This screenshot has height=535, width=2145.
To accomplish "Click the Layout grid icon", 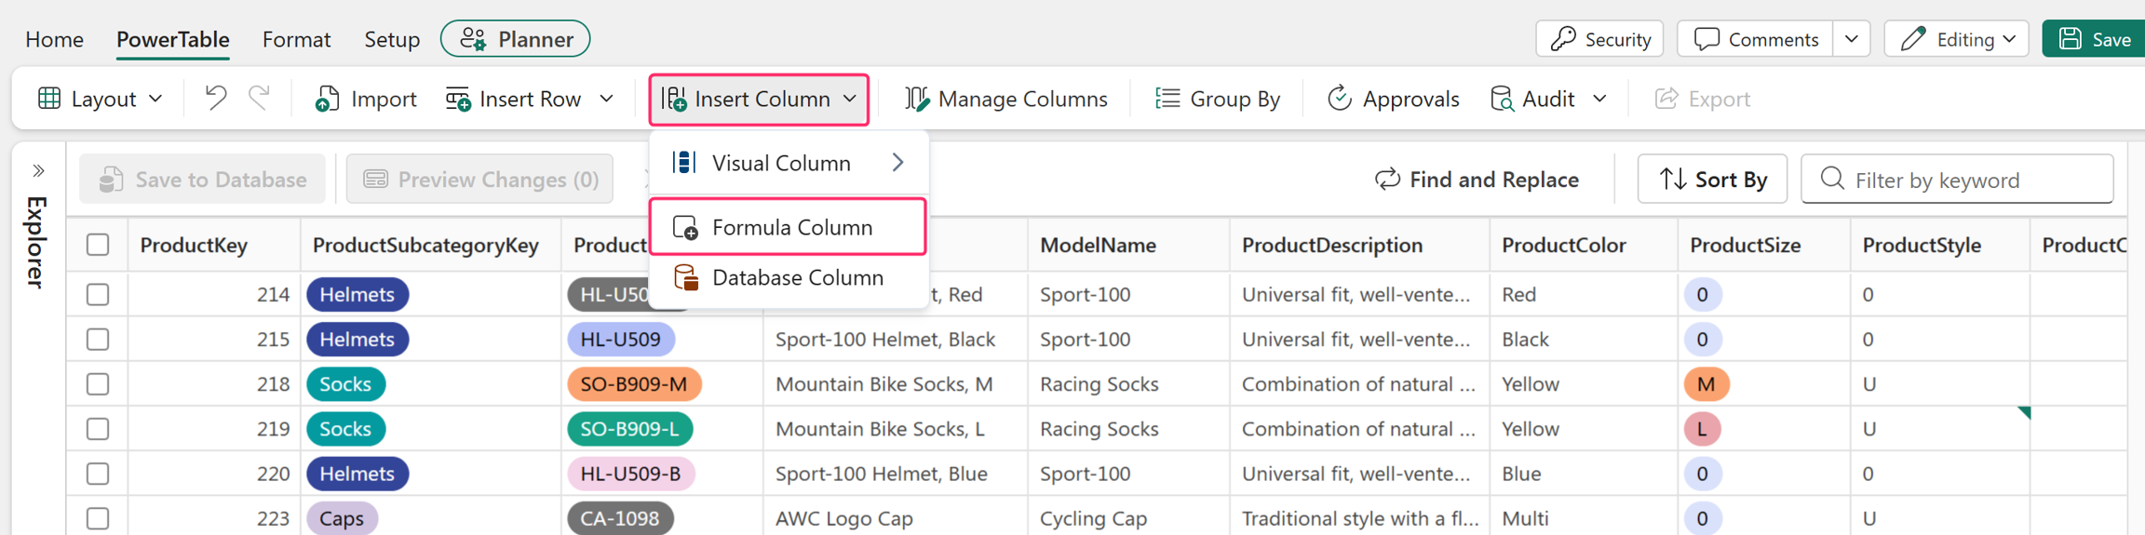I will click(x=49, y=99).
